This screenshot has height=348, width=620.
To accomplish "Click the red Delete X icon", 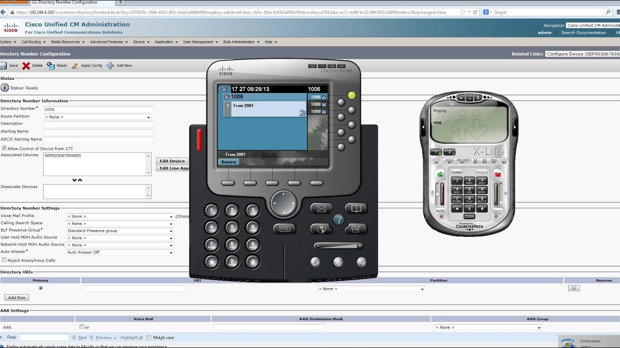I will pos(26,66).
